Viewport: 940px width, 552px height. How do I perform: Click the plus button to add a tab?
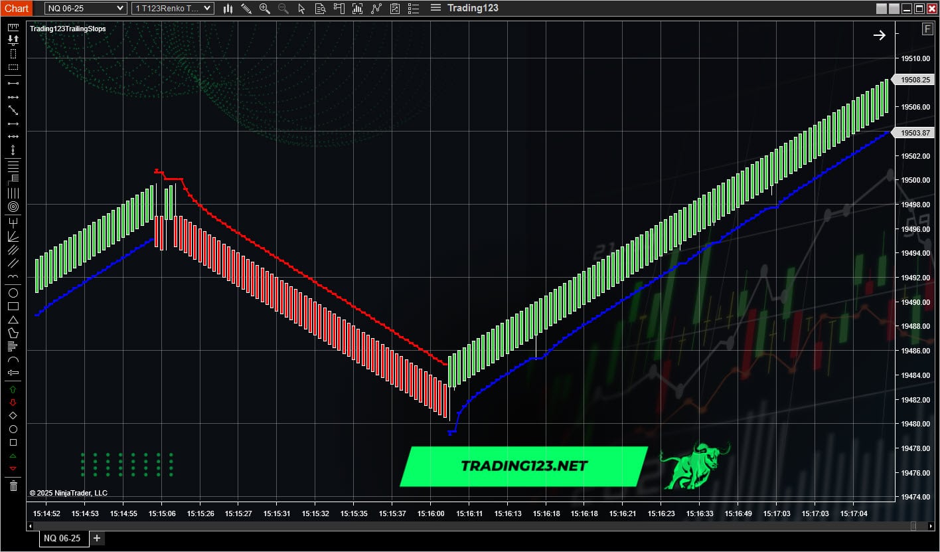click(96, 538)
